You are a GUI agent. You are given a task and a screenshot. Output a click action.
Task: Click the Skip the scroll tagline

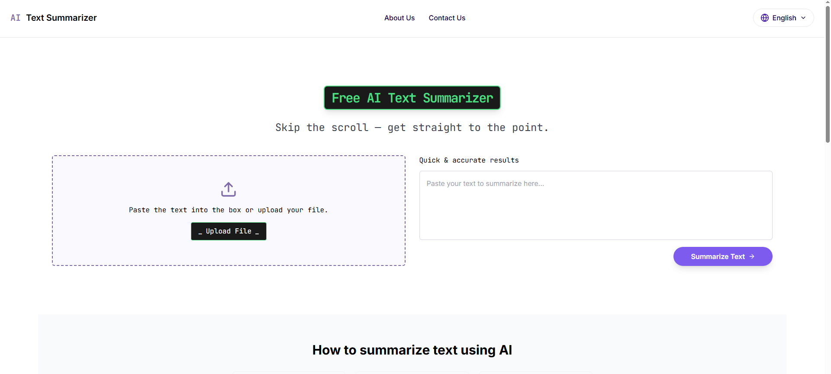(412, 128)
